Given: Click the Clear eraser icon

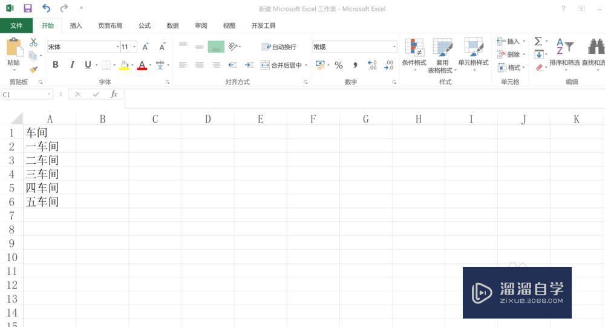Looking at the screenshot, I should tap(540, 68).
